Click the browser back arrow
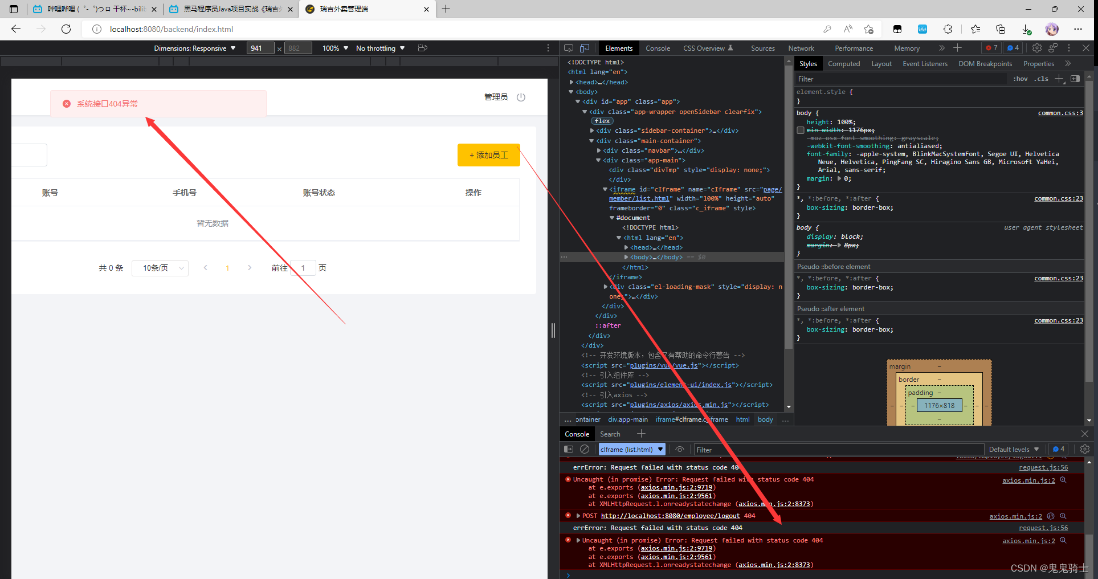The height and width of the screenshot is (579, 1098). 16,29
